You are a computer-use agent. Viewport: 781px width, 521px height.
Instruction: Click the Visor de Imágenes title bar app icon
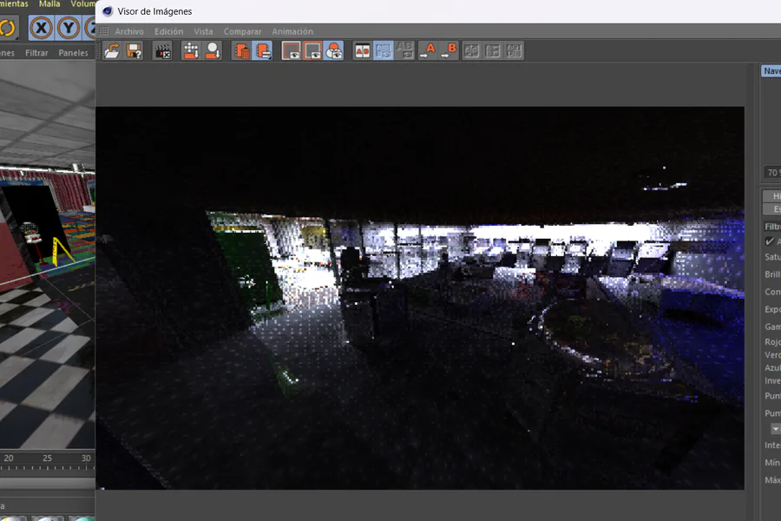[x=107, y=11]
